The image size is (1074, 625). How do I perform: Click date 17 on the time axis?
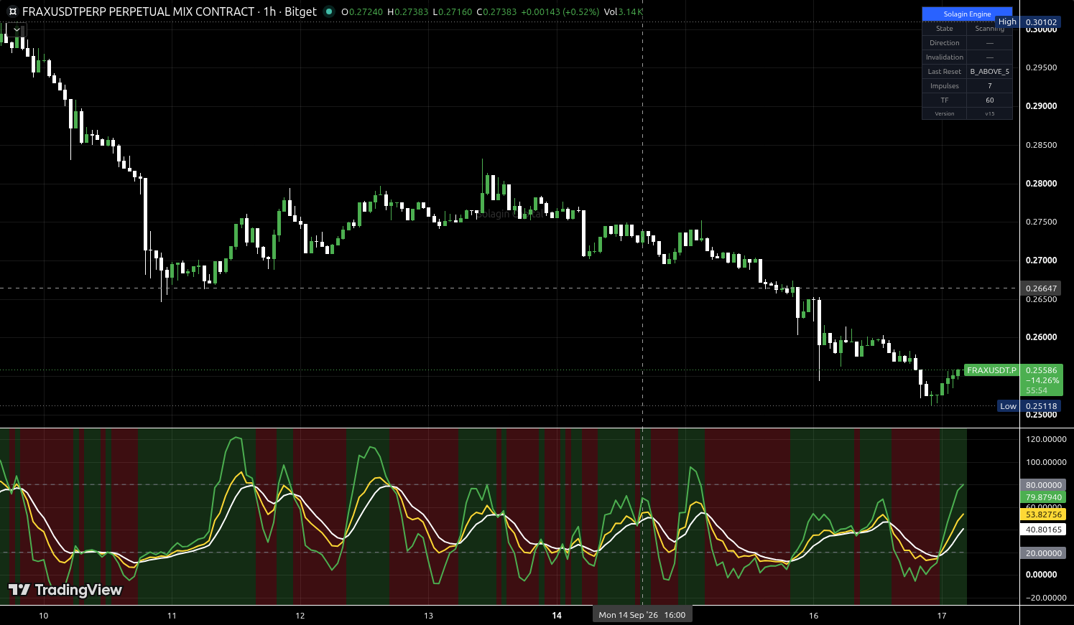(942, 616)
